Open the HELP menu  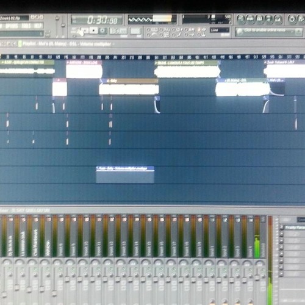click(38, 26)
